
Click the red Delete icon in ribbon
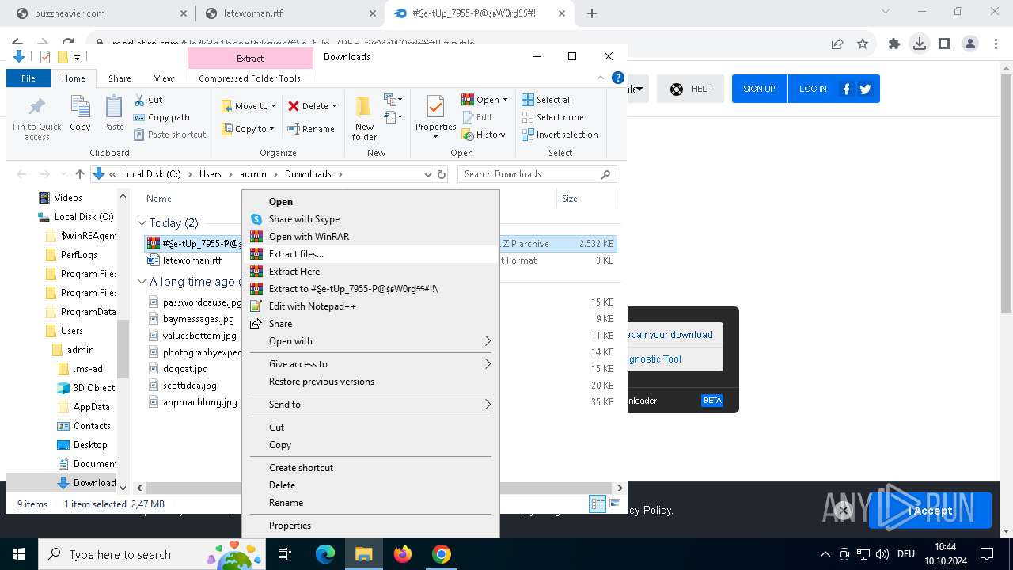pos(294,106)
